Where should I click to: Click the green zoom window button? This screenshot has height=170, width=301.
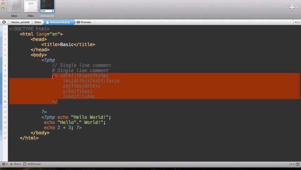point(3,8)
